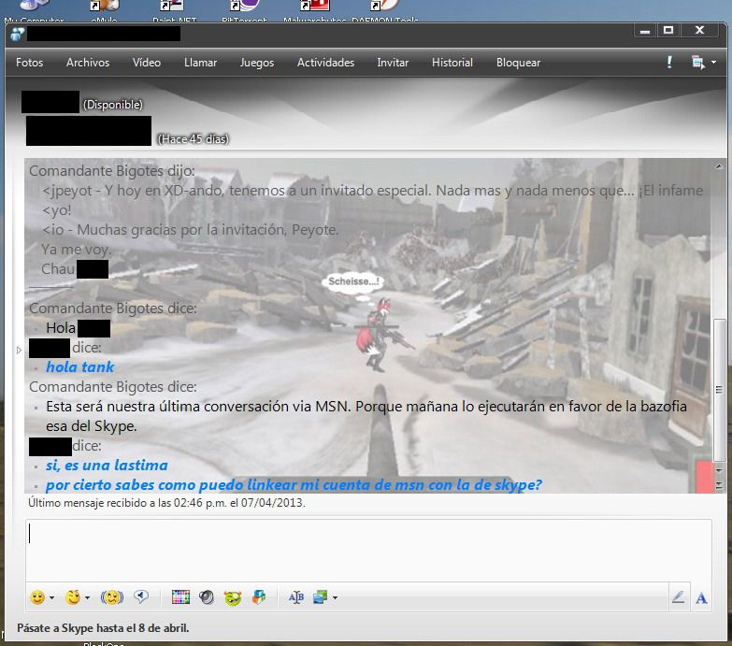Open the Historial conversation log
732x646 pixels.
point(452,63)
